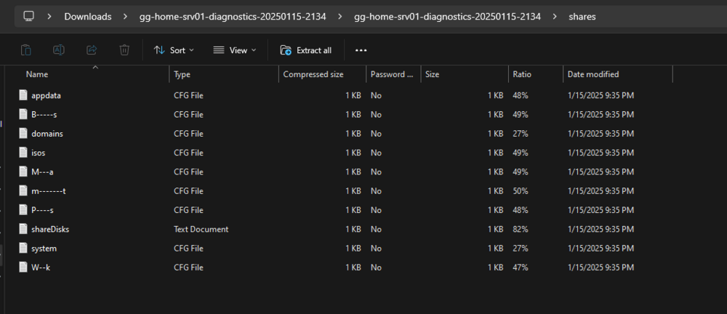Click the Rename icon in toolbar
The height and width of the screenshot is (314, 727).
(59, 50)
